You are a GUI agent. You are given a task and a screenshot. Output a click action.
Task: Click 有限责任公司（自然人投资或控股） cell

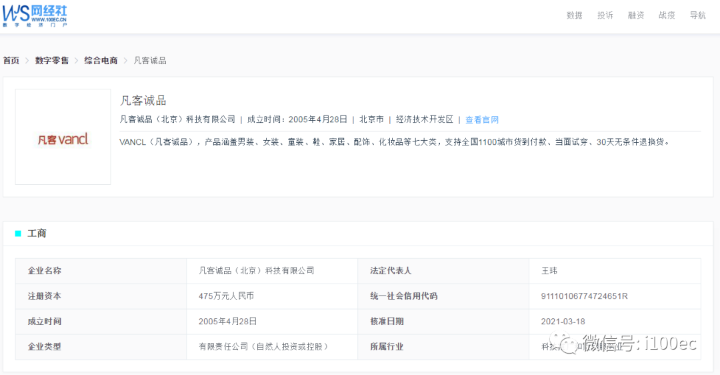coord(264,346)
